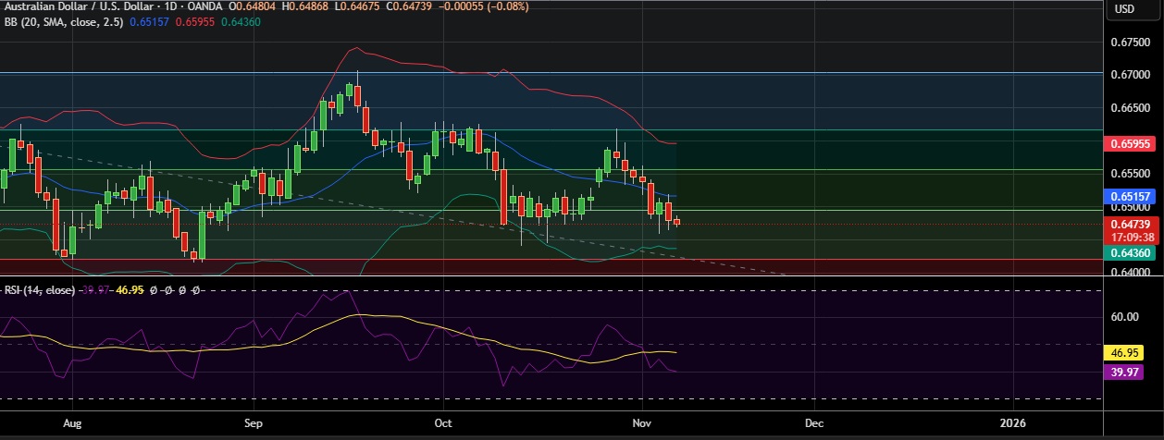
Task: Click the current price 0.64739 label
Action: click(x=1128, y=225)
